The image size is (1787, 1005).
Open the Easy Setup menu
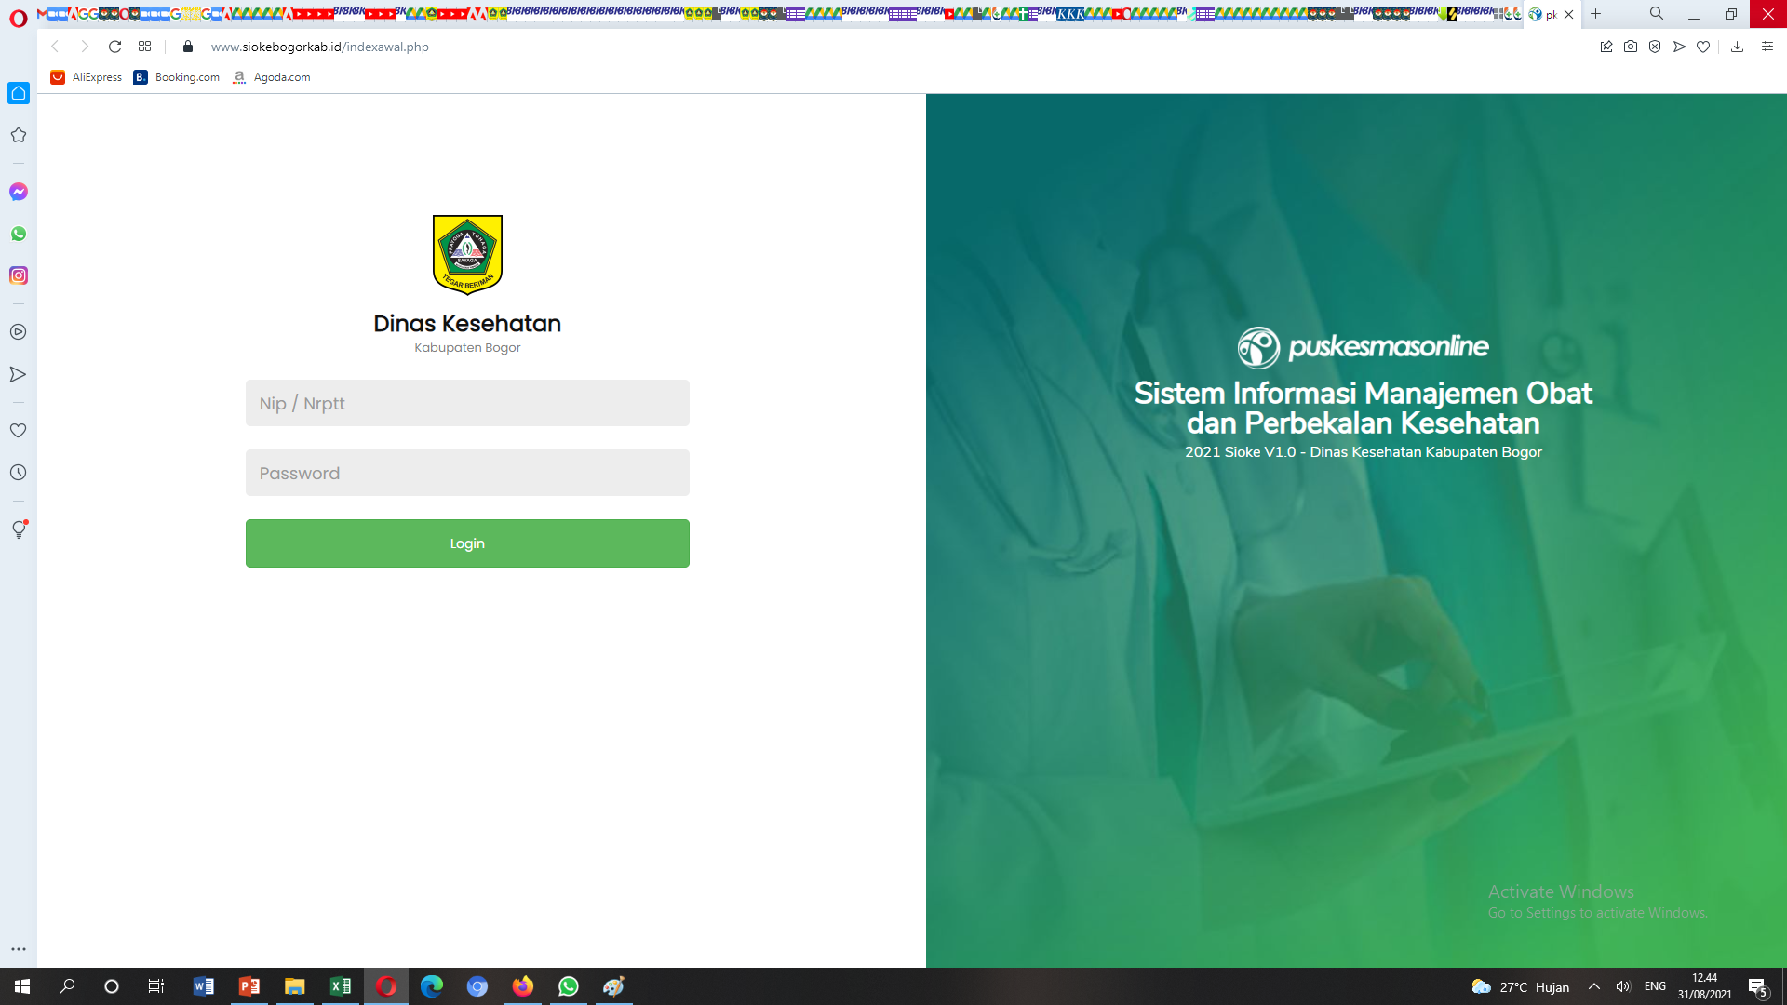click(1767, 47)
